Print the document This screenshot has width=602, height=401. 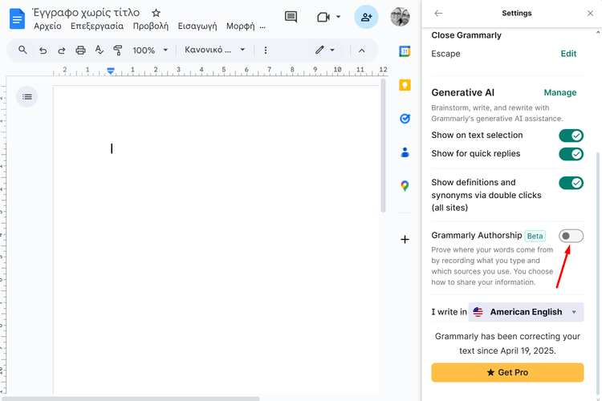[x=80, y=51]
